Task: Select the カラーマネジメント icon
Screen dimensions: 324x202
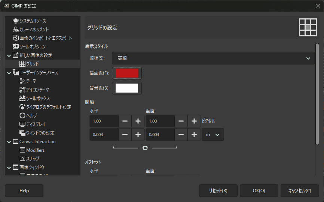Action: coord(16,30)
